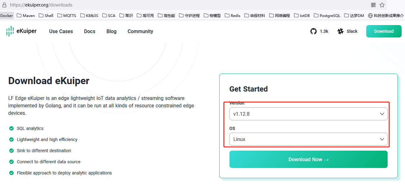Open Slack via the Slack icon
The width and height of the screenshot is (405, 193).
tap(340, 31)
